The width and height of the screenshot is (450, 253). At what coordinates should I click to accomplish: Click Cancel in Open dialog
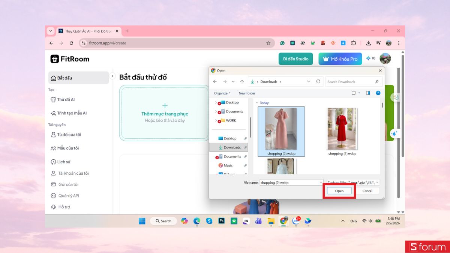(x=367, y=191)
